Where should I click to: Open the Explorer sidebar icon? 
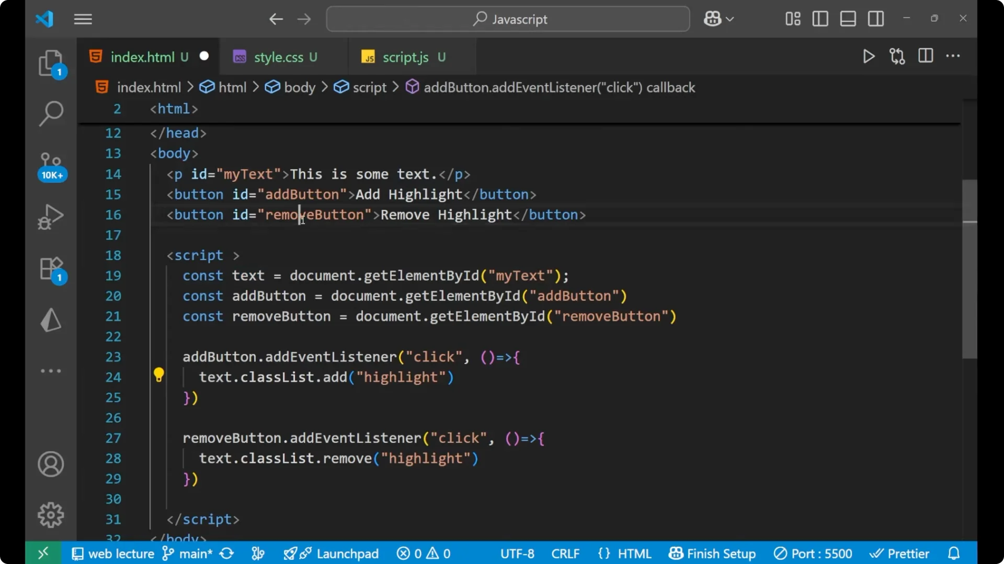pos(51,63)
